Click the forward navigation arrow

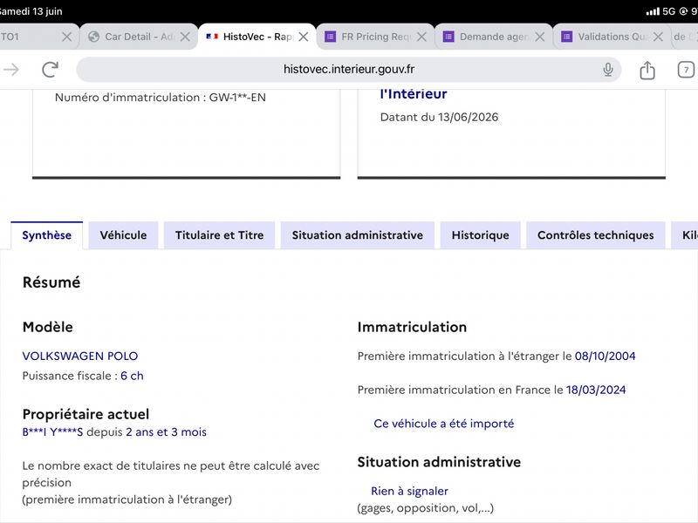[11, 70]
